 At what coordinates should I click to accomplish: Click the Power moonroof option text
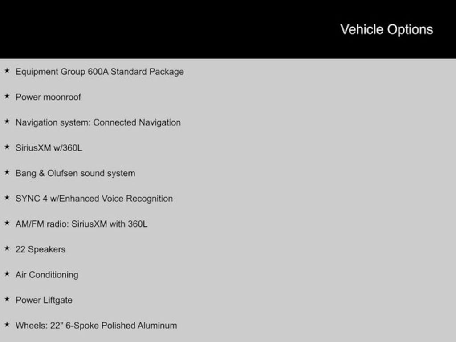[48, 97]
